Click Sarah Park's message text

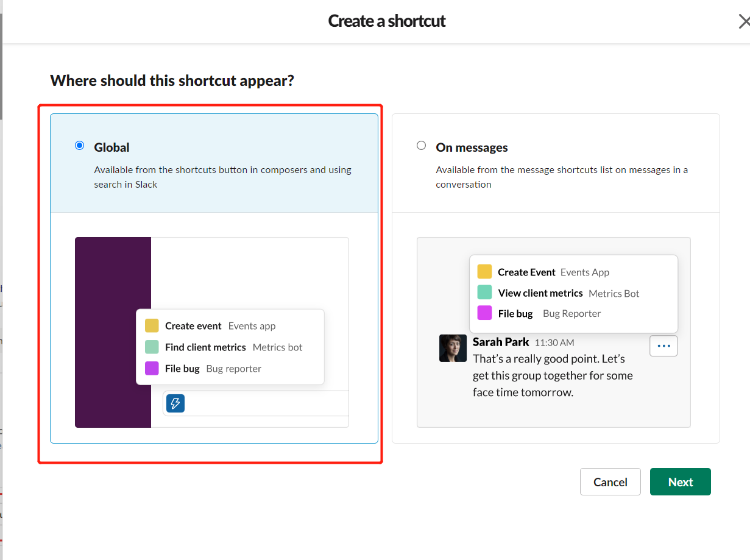553,375
